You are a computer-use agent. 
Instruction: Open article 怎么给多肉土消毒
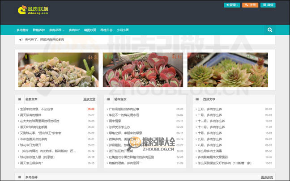click(x=209, y=151)
